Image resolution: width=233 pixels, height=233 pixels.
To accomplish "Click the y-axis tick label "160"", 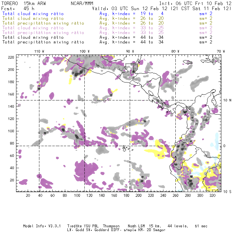I will coord(11,94).
